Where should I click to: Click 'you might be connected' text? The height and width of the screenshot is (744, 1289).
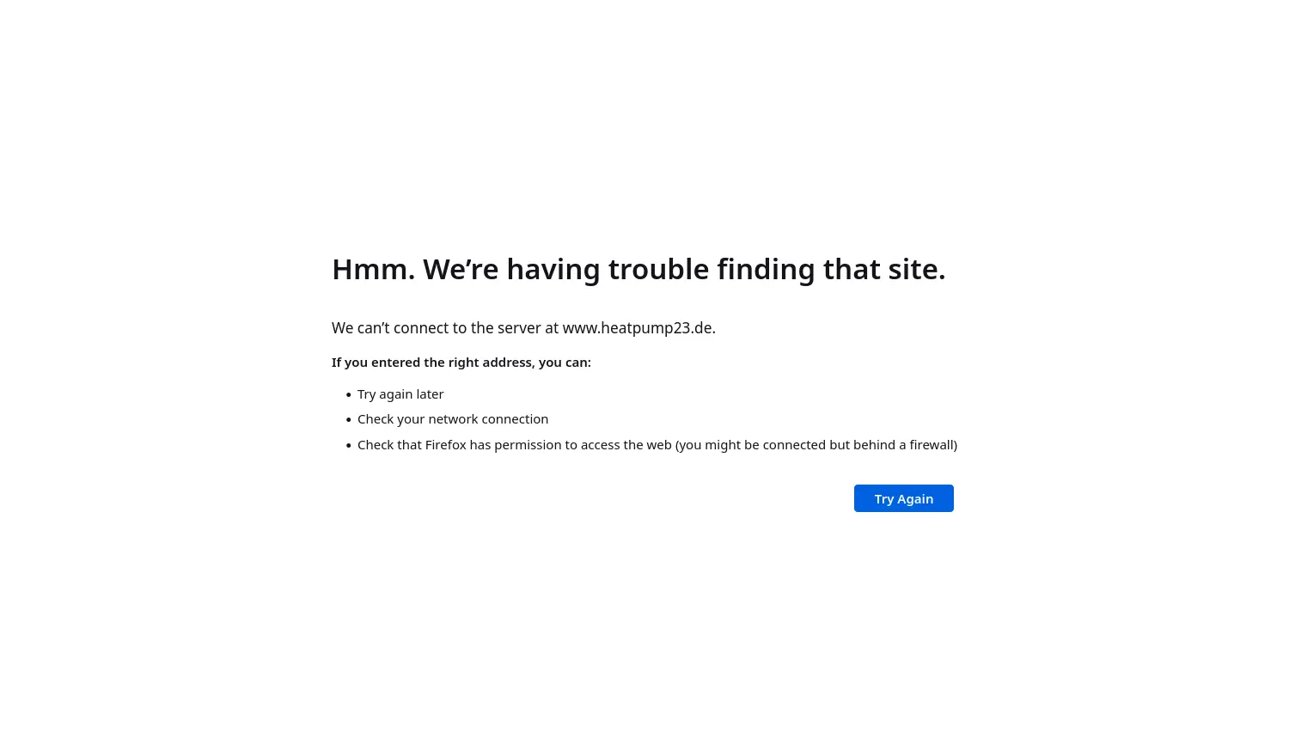click(753, 445)
